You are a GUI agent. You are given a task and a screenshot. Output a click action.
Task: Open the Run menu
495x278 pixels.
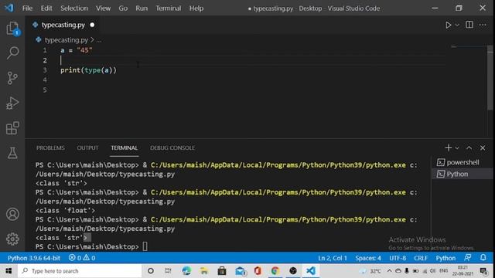click(x=142, y=8)
